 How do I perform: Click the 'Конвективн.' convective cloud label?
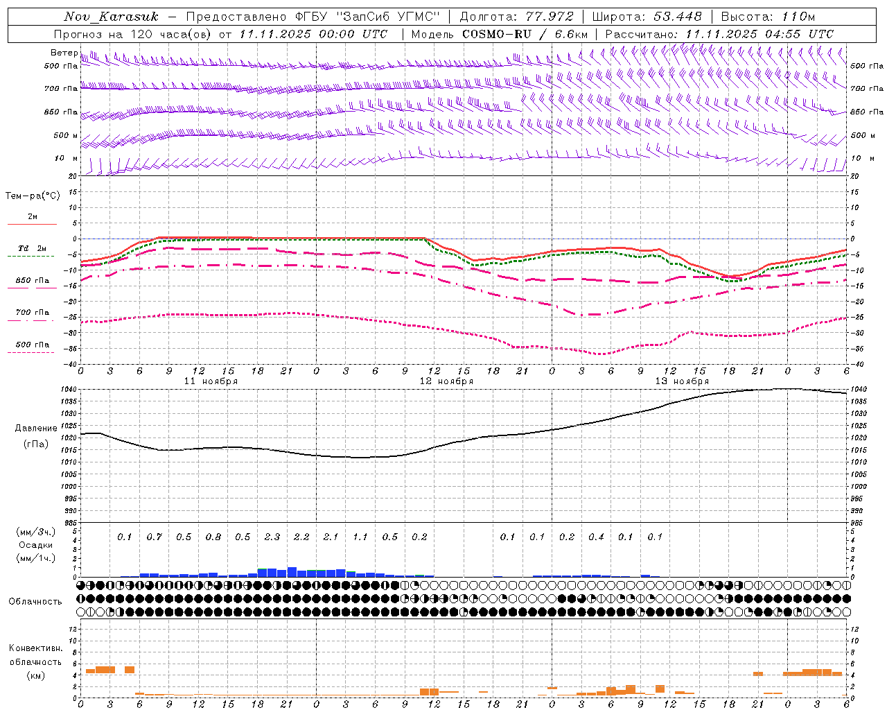point(36,648)
